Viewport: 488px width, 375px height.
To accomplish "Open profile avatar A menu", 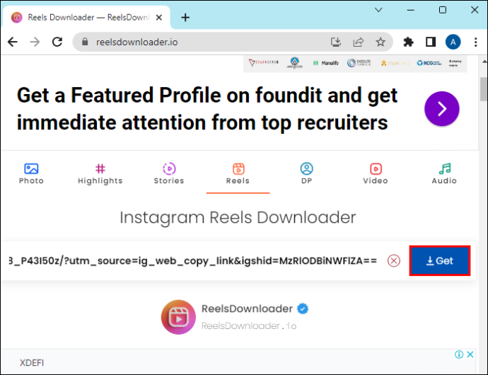I will pyautogui.click(x=453, y=42).
